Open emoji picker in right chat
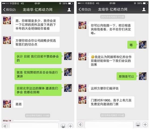 tap(138, 124)
